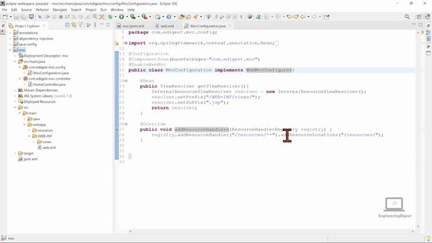
Task: Click the Project Explorer filter icon
Action: [80, 26]
